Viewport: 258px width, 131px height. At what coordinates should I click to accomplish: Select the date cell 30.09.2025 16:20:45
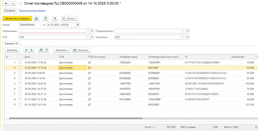coord(40,84)
